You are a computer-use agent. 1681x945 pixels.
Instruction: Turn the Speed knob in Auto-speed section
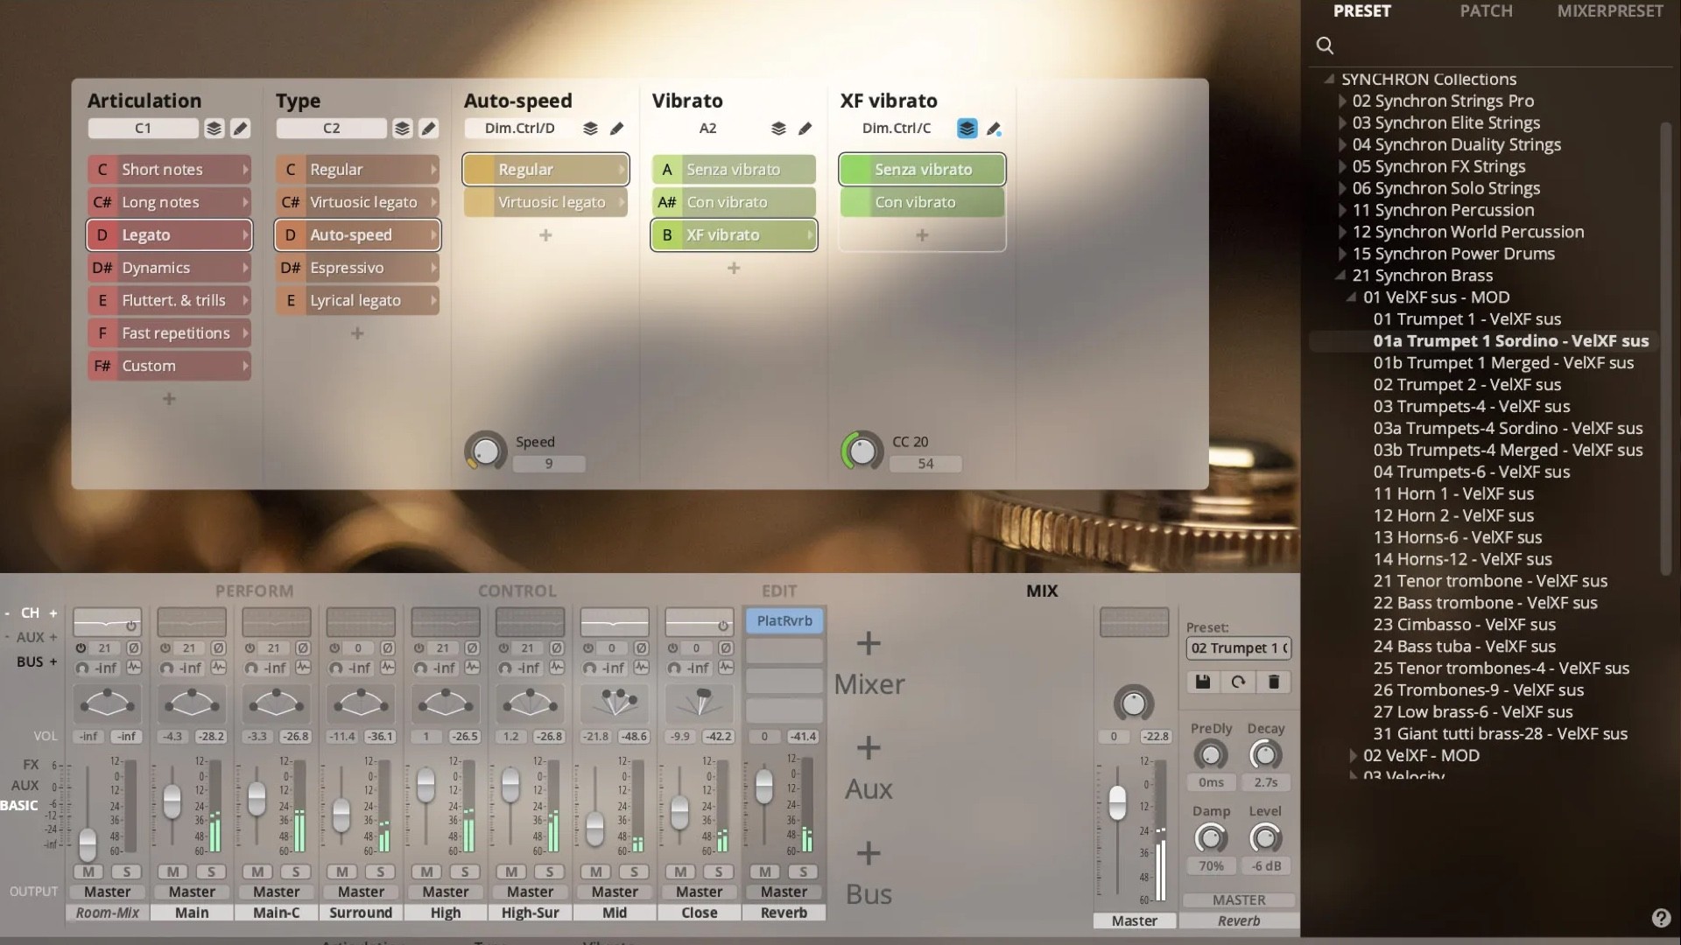(x=484, y=451)
